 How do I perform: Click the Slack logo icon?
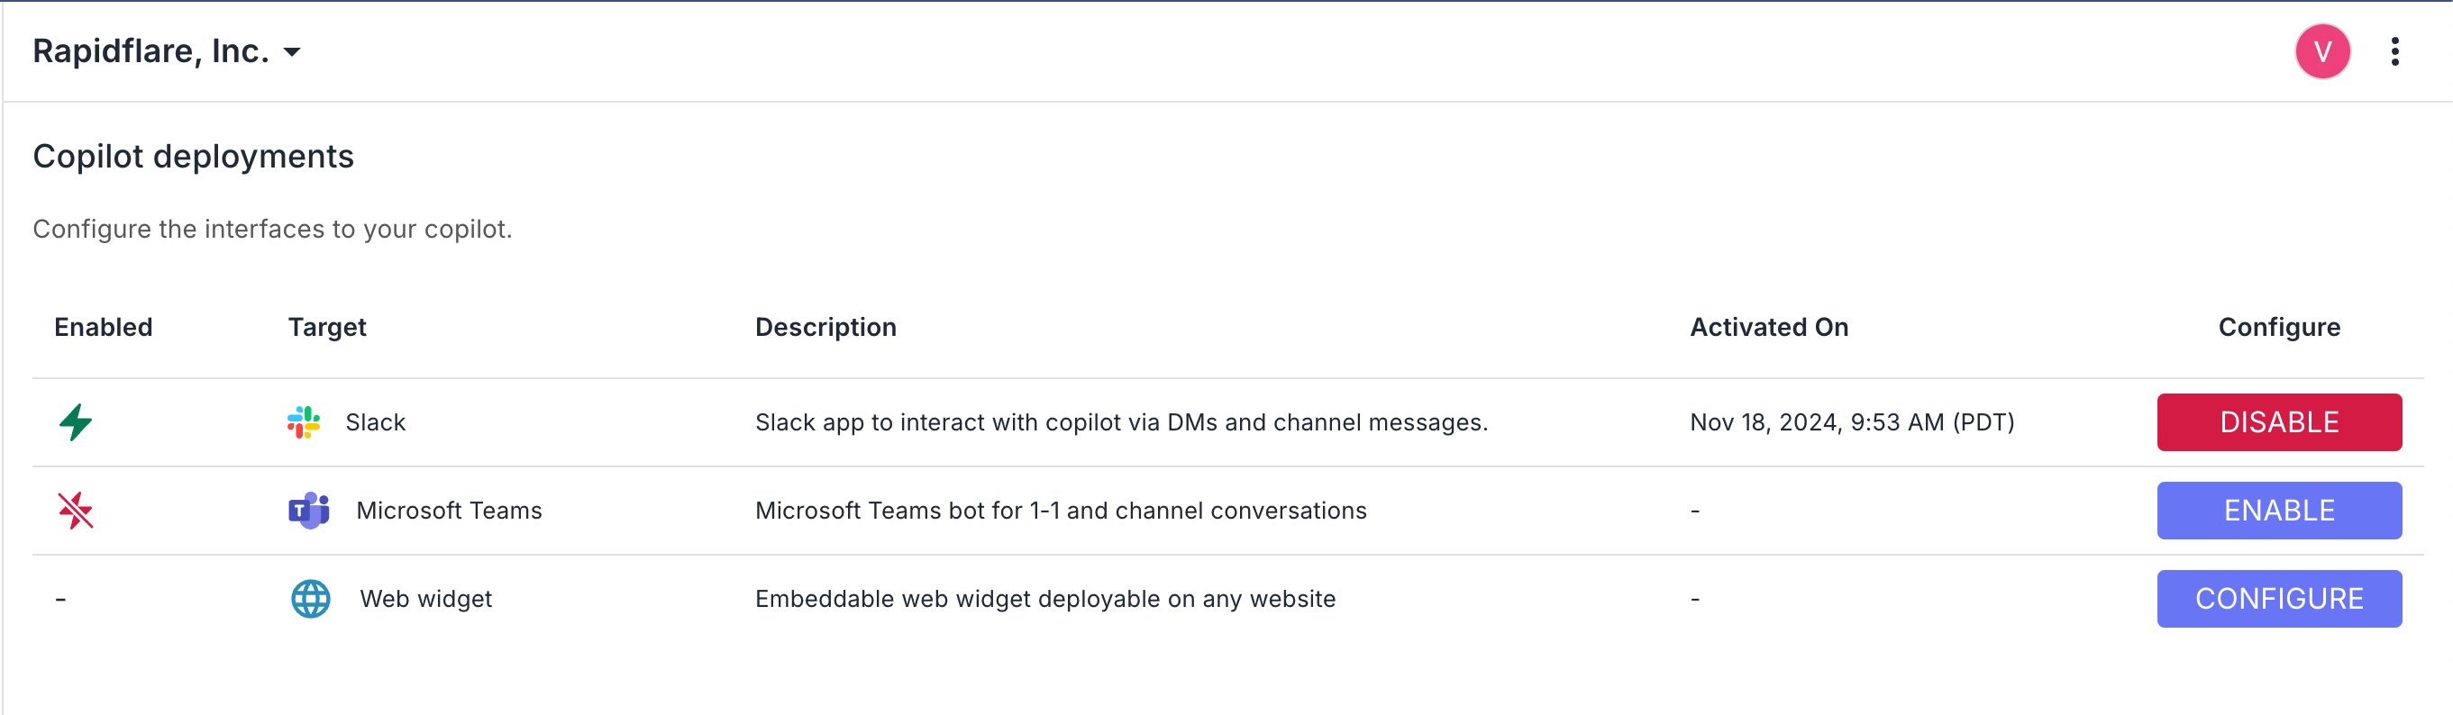tap(304, 421)
